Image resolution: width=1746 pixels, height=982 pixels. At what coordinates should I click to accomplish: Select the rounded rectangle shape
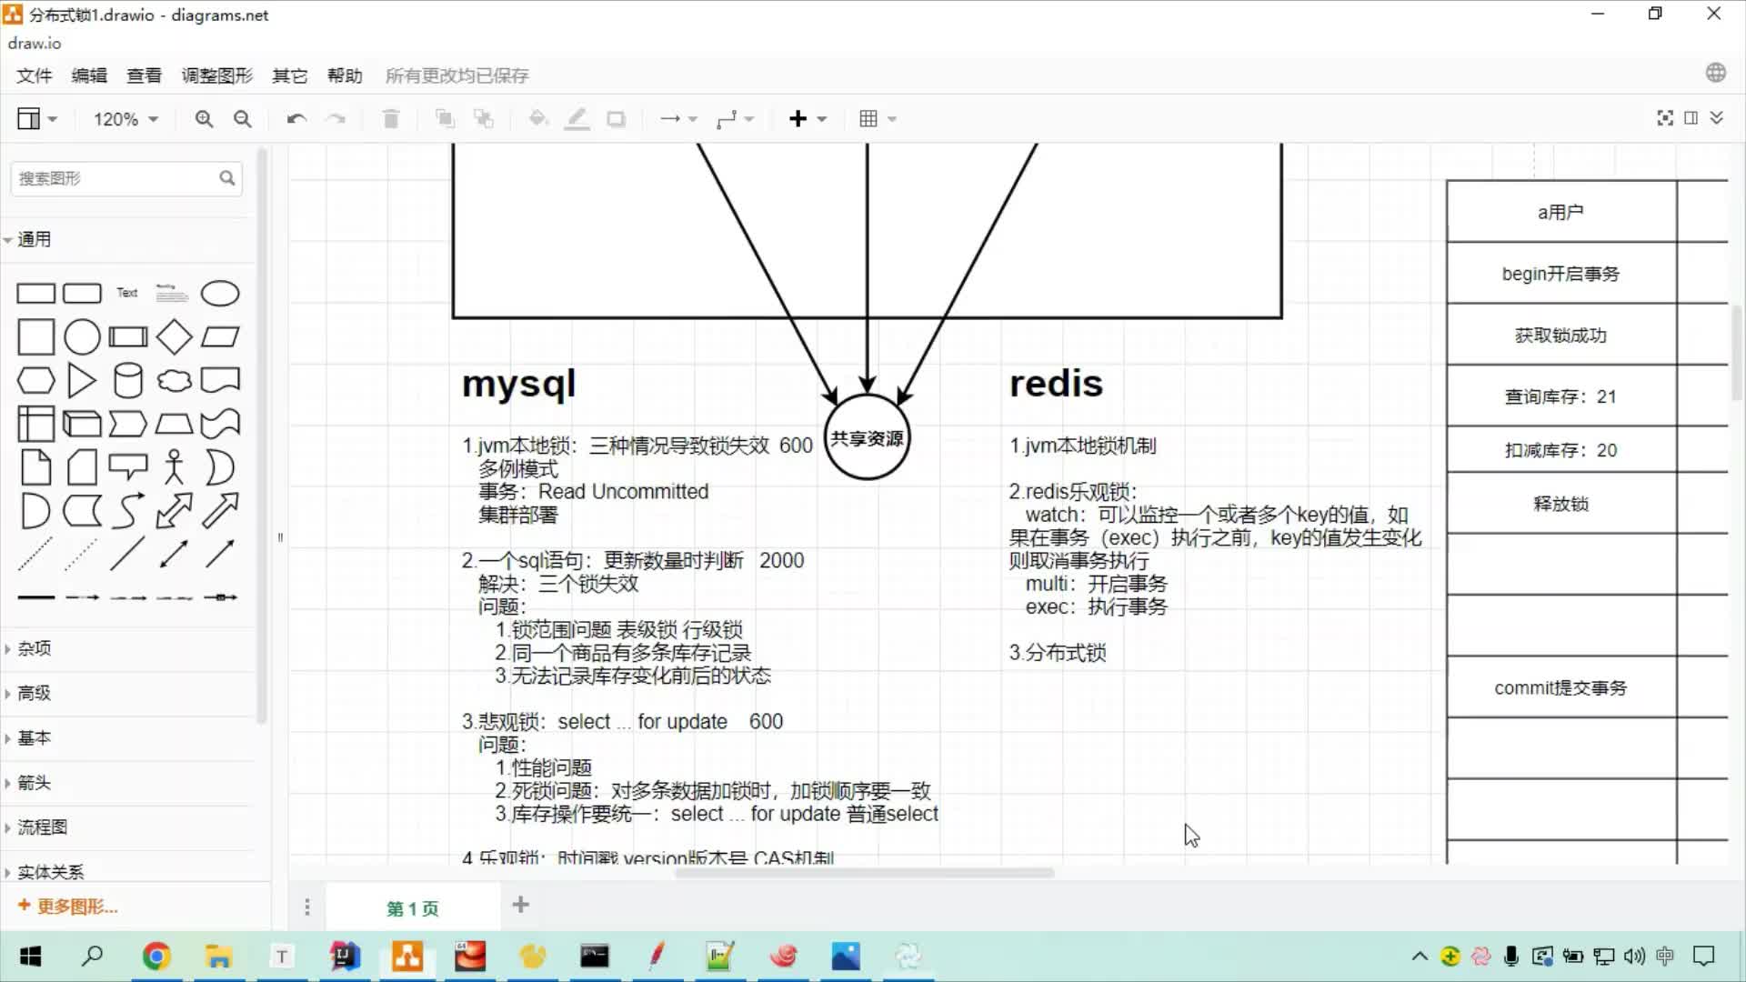(x=82, y=294)
